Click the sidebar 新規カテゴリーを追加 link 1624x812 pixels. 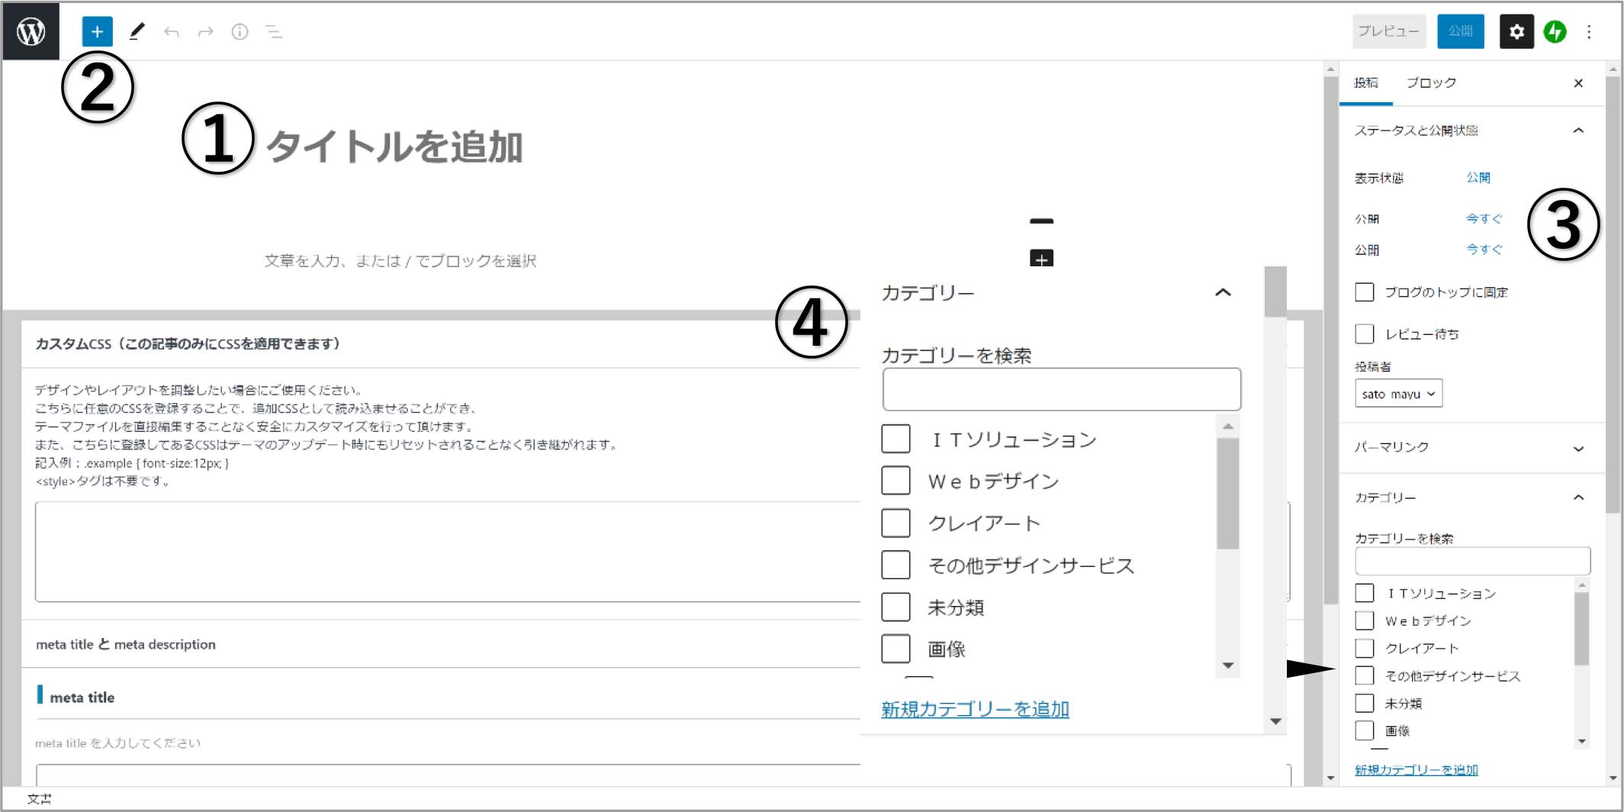pyautogui.click(x=1416, y=770)
